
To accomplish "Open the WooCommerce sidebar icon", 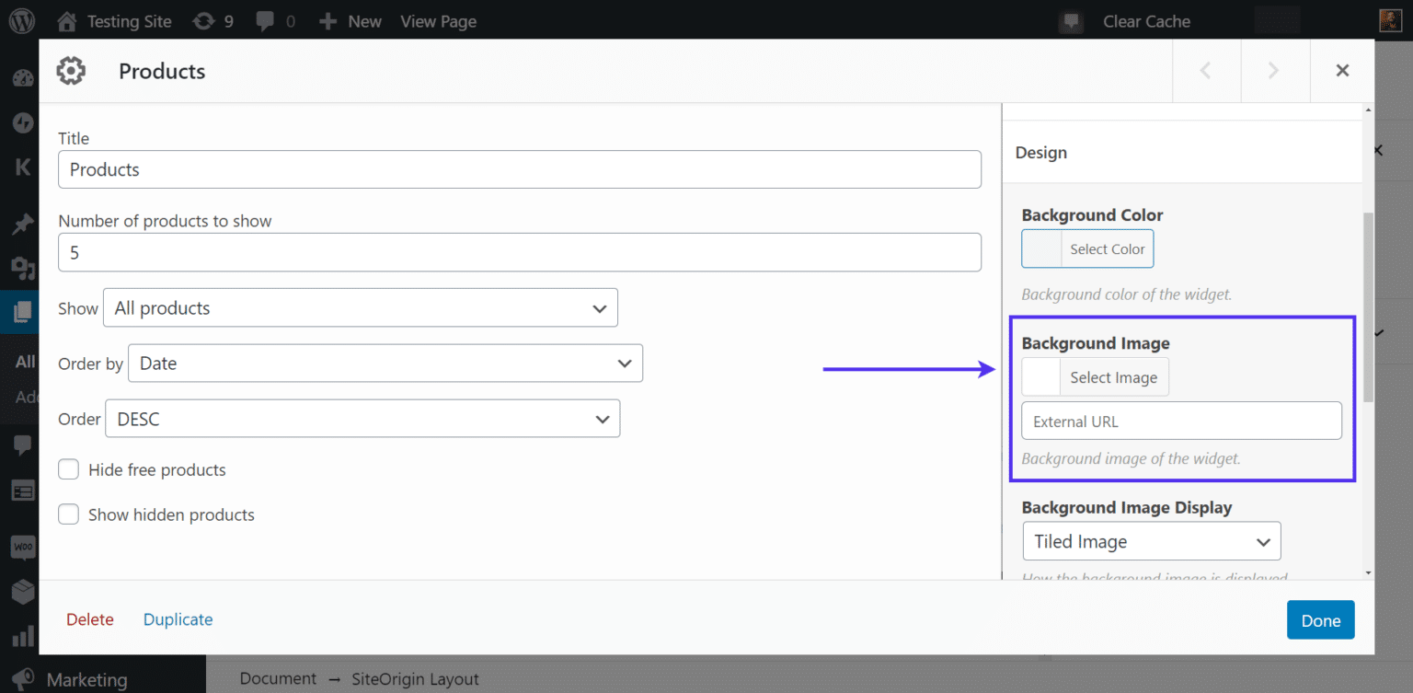I will pyautogui.click(x=21, y=547).
